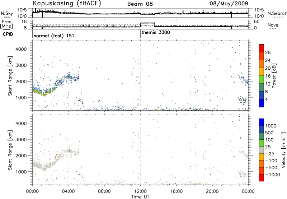Click the "3000" tick of velocity panel

click(x=21, y=139)
